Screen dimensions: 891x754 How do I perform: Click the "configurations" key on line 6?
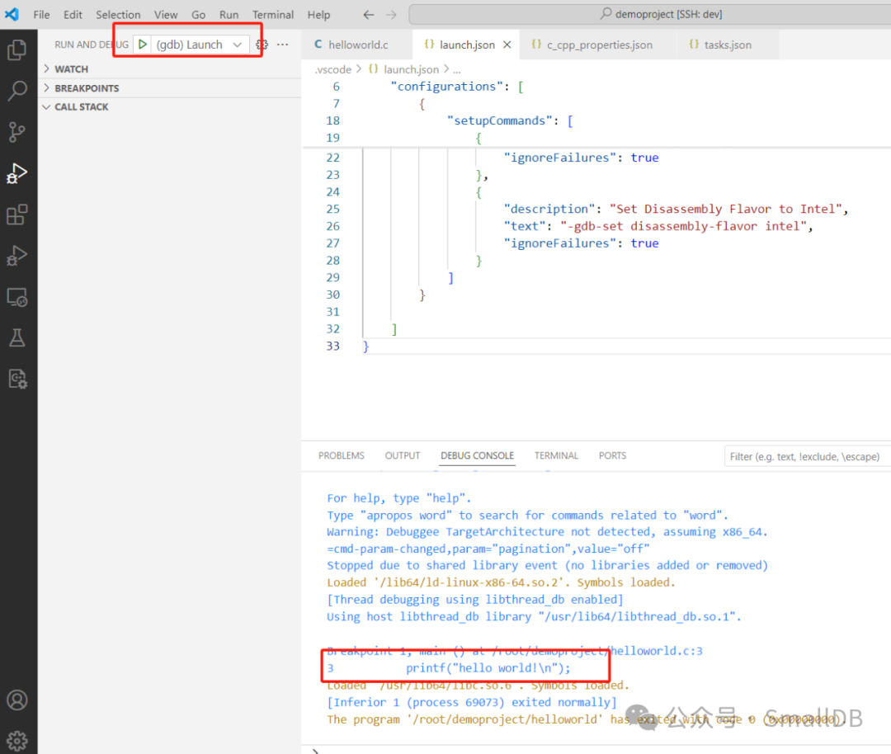point(446,87)
